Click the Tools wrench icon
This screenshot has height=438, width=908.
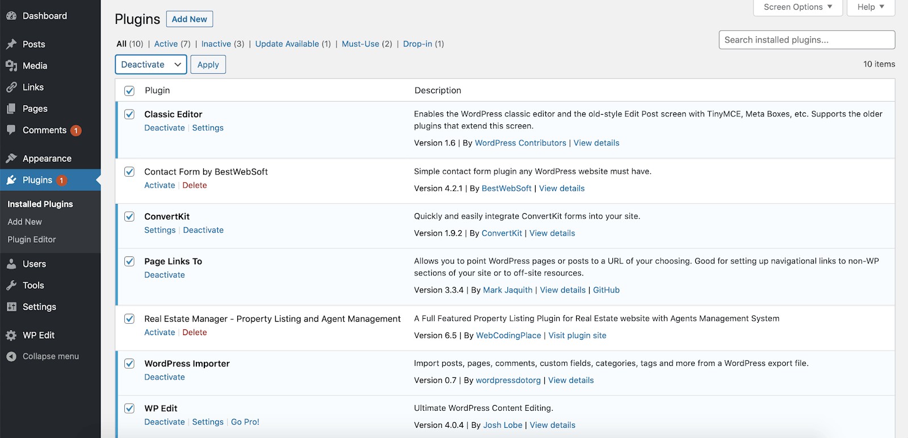(11, 285)
